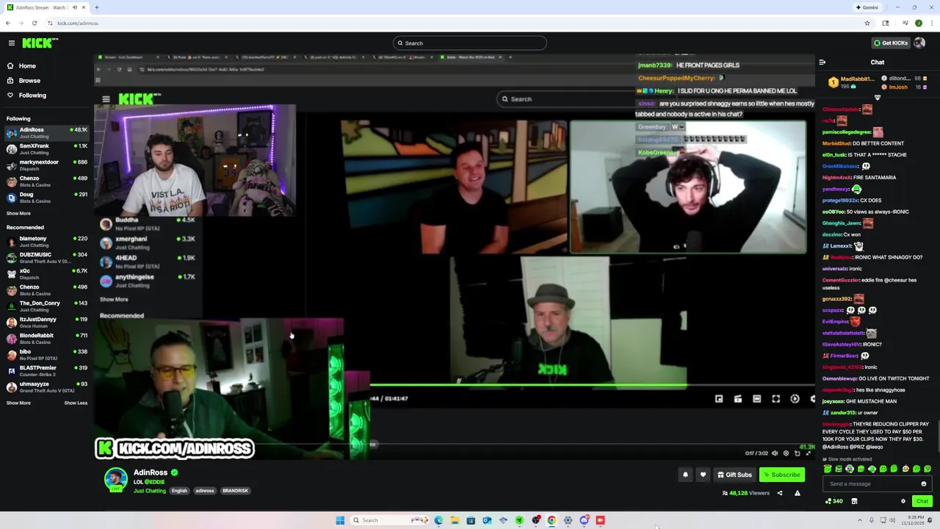Open new browser tab plus button
Screen dimensions: 940x529
pos(96,7)
